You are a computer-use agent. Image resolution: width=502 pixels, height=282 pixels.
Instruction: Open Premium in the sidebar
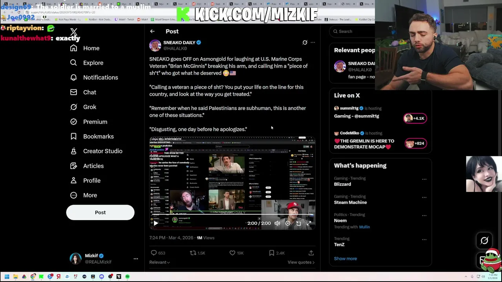(x=88, y=122)
